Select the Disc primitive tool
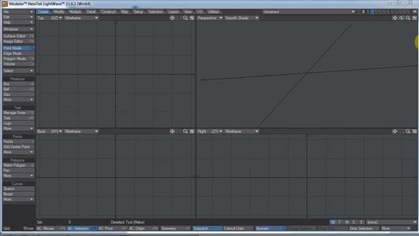 pyautogui.click(x=18, y=94)
